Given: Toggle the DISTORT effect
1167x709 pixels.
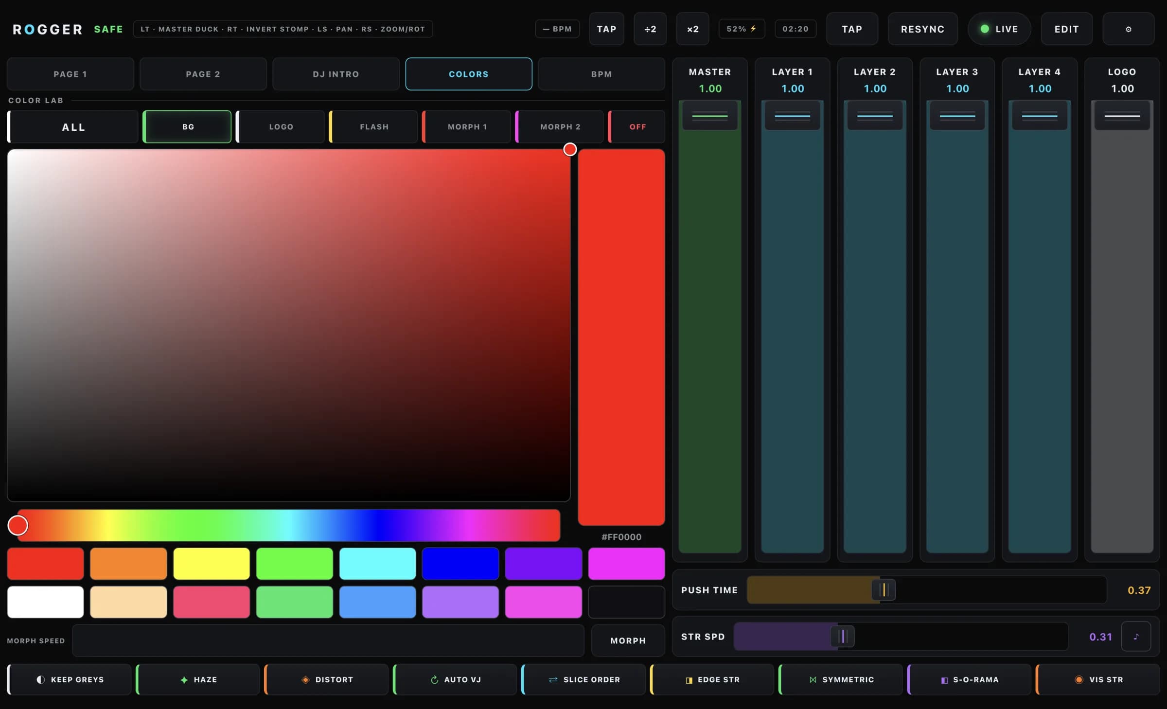Looking at the screenshot, I should coord(327,679).
